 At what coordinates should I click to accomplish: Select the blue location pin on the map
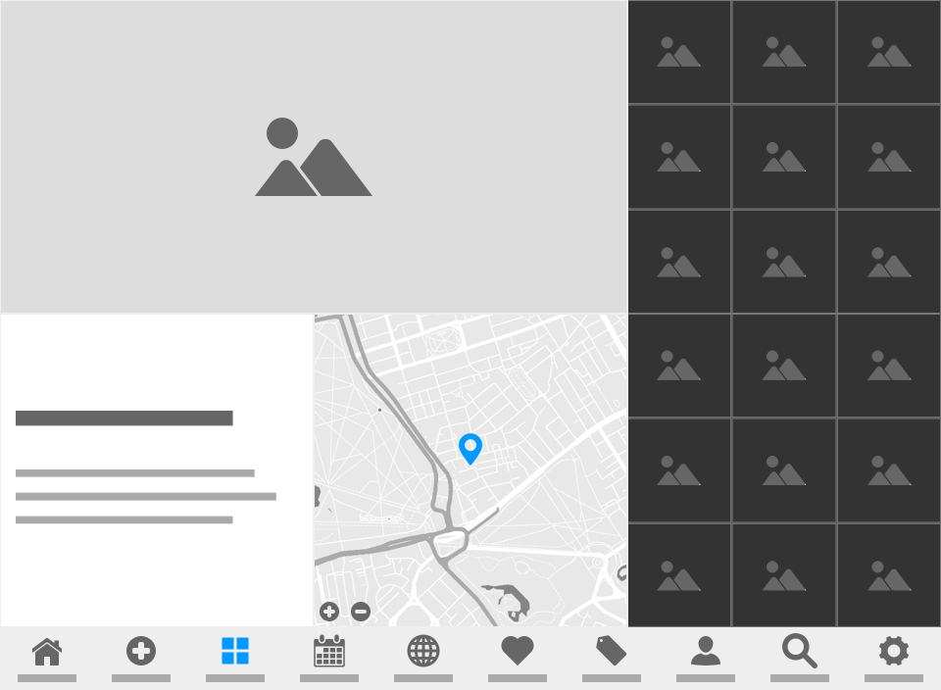pos(472,450)
